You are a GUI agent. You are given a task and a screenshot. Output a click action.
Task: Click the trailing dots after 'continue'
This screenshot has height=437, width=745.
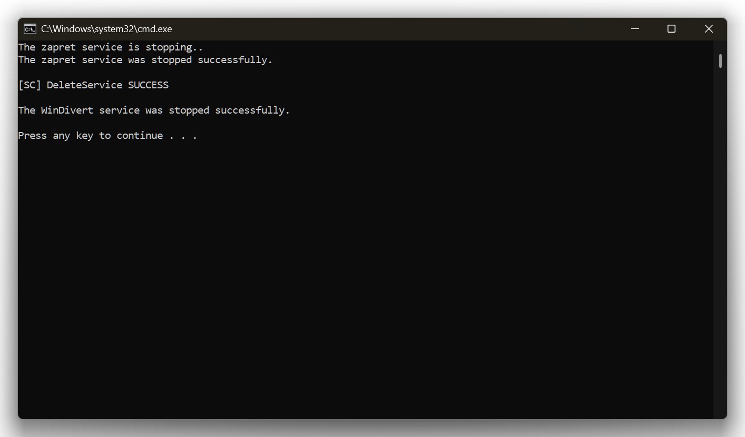183,136
